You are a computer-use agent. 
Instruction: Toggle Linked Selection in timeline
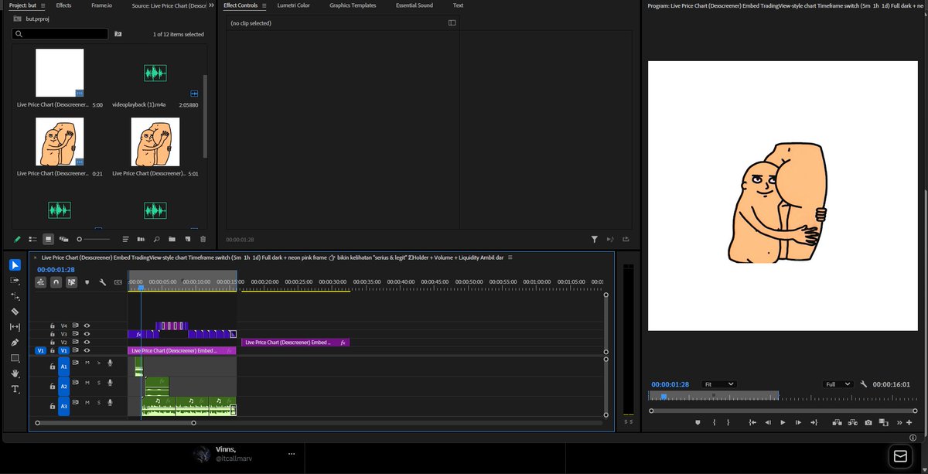pyautogui.click(x=71, y=283)
